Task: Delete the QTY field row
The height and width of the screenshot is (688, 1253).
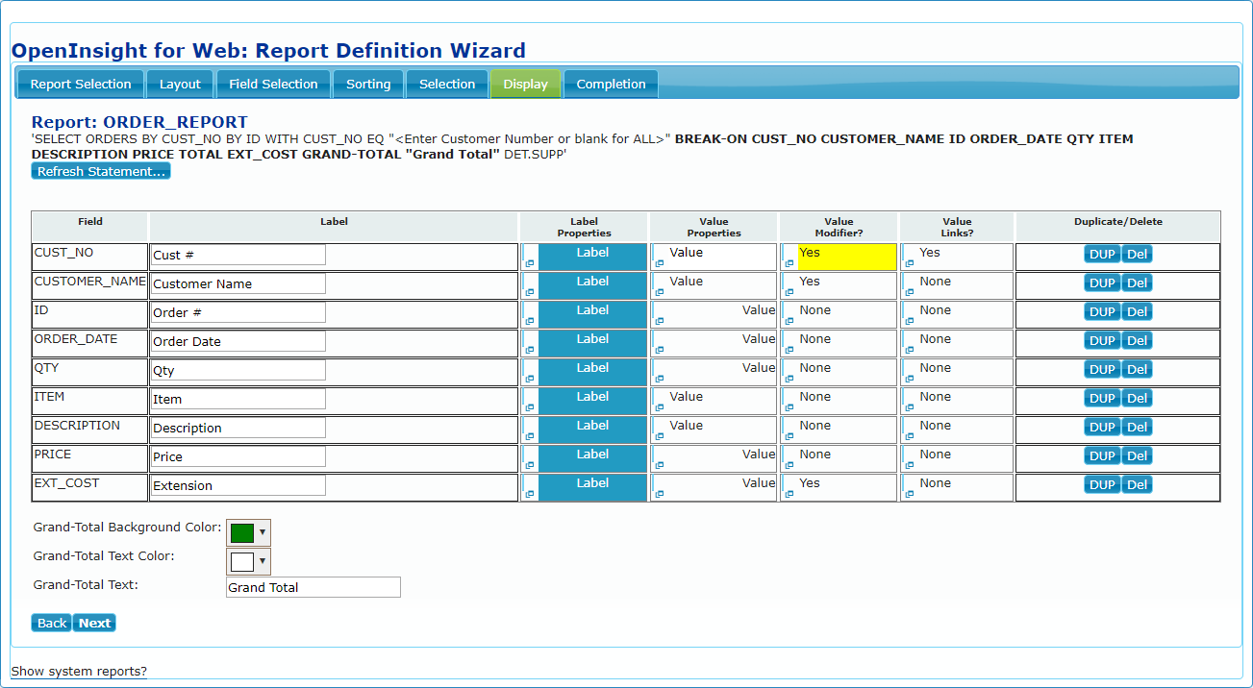Action: pos(1137,370)
